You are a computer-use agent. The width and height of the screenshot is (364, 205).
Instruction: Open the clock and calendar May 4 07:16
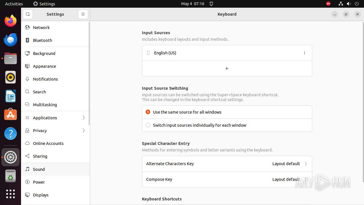coord(193,4)
